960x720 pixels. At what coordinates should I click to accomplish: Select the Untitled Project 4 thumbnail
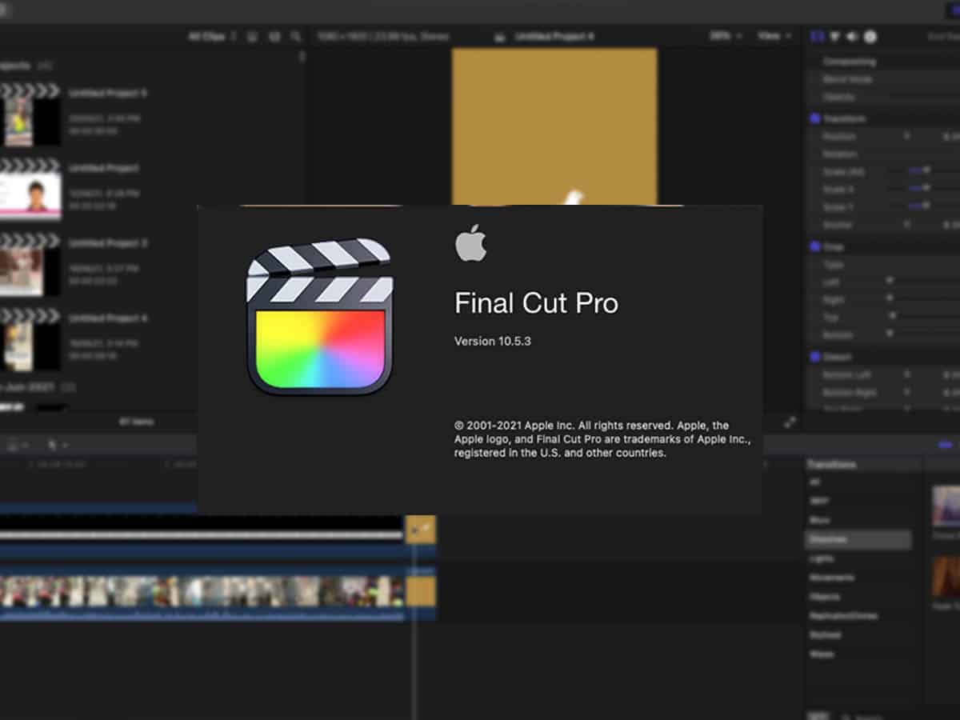click(x=30, y=340)
